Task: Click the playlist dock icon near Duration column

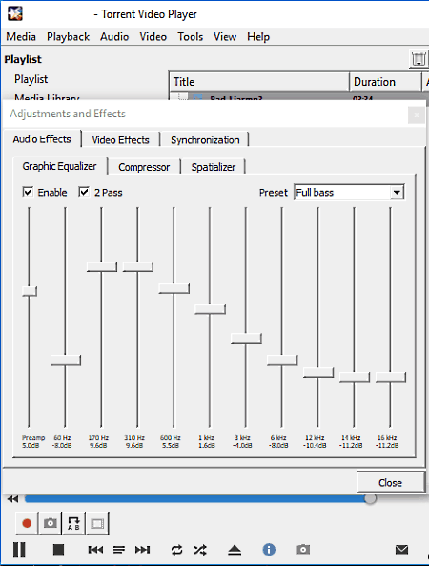Action: (419, 58)
